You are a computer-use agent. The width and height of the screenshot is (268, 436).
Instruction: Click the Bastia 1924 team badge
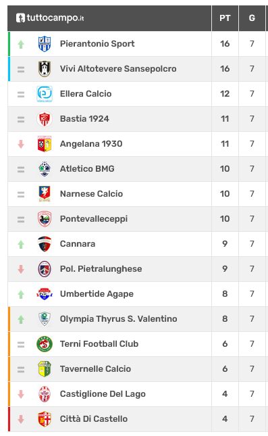point(45,119)
